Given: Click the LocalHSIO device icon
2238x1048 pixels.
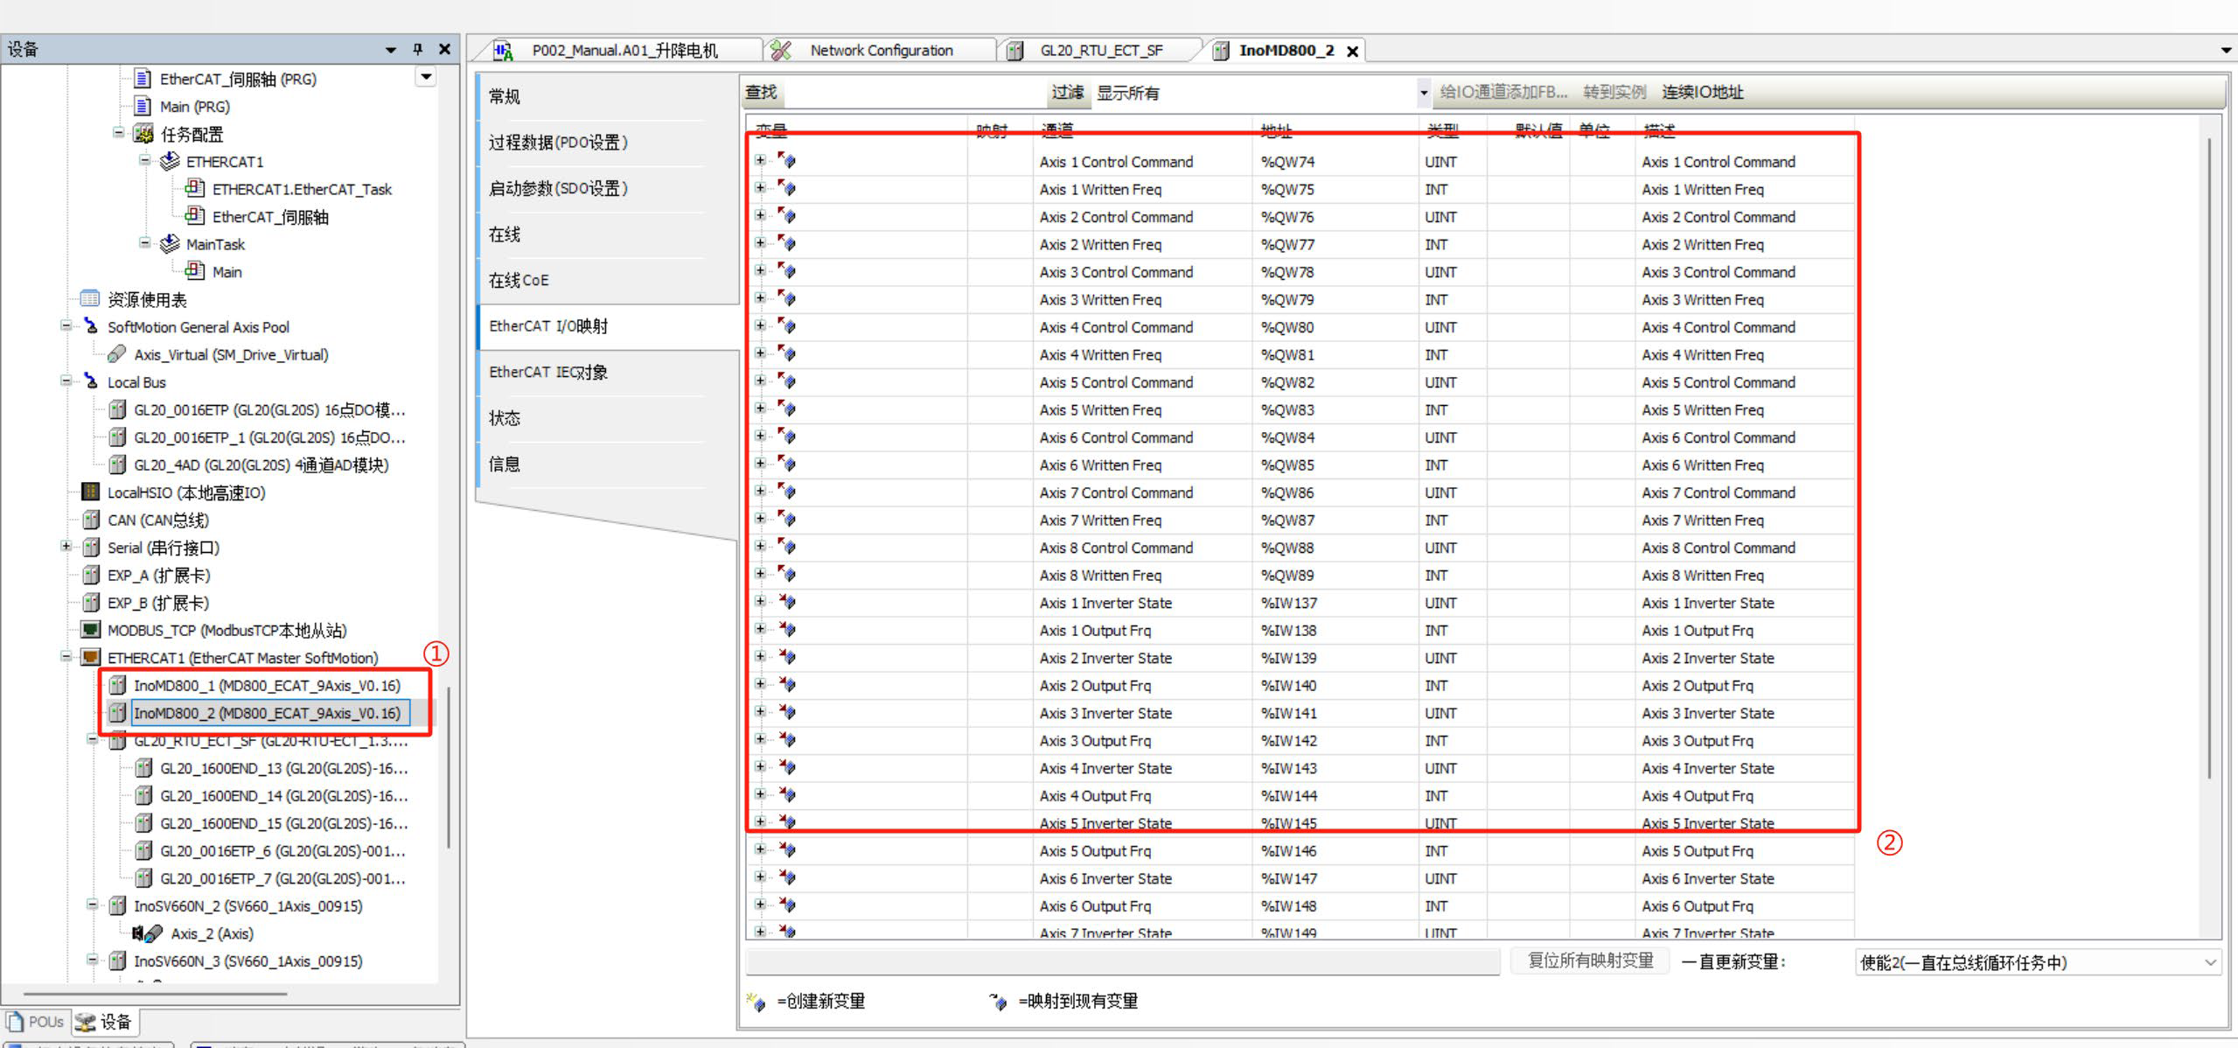Looking at the screenshot, I should pyautogui.click(x=90, y=492).
